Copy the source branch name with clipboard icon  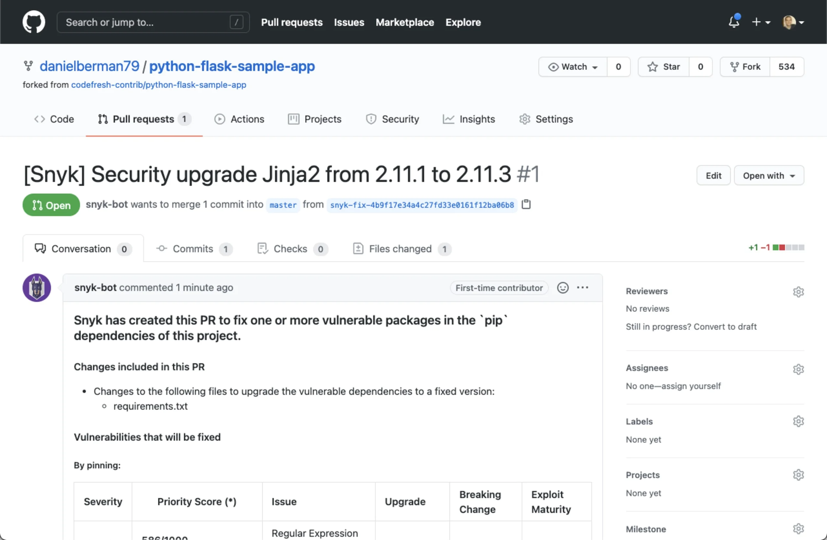[x=526, y=205]
